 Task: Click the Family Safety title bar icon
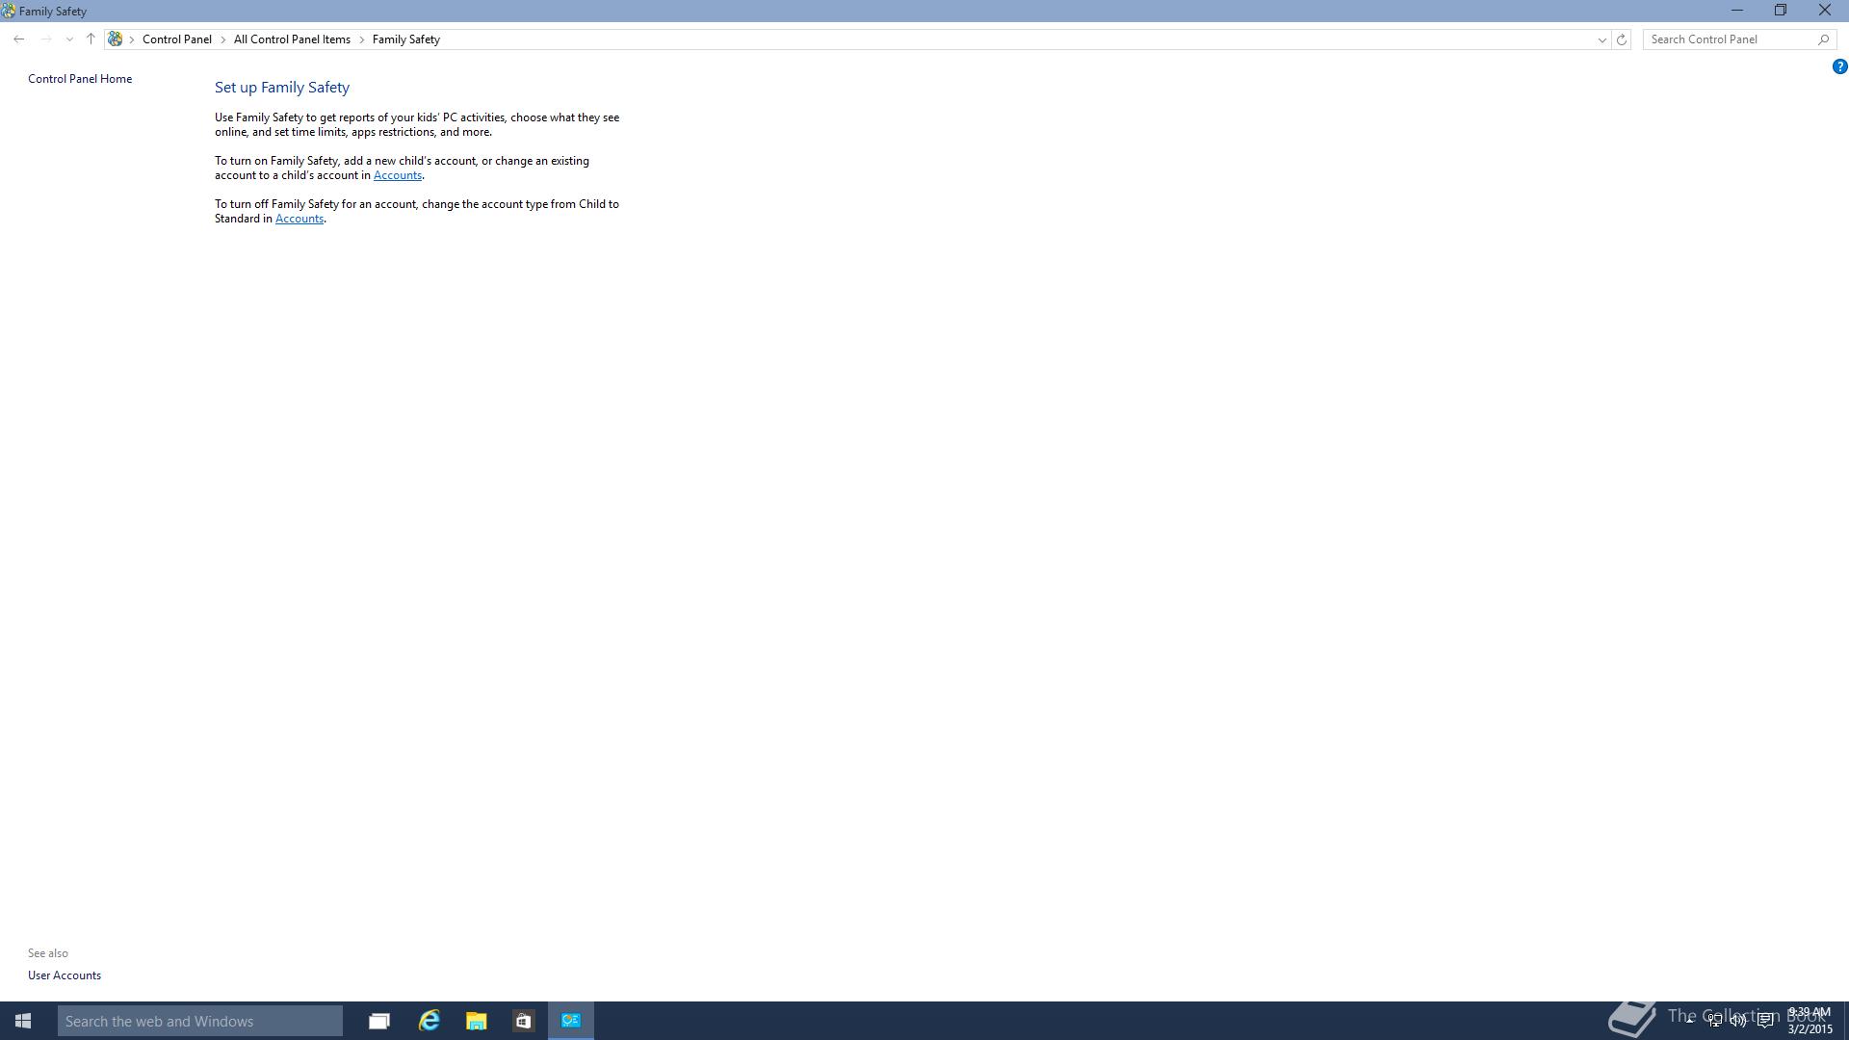coord(9,12)
